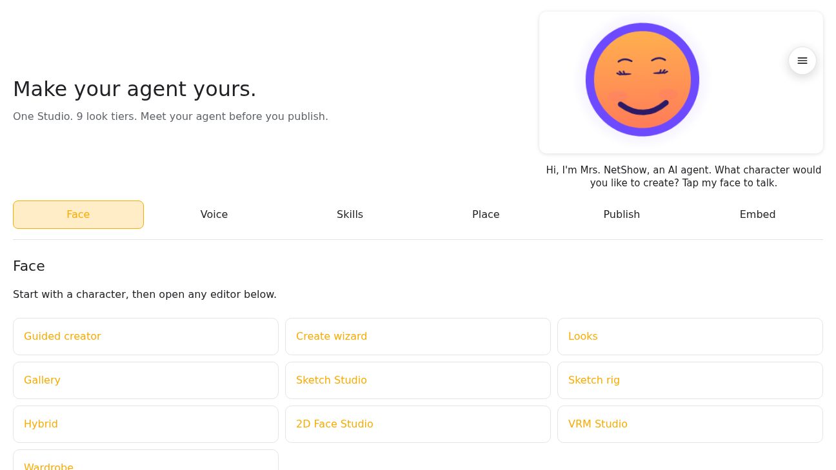Open the Looks editor
Image resolution: width=836 pixels, height=470 pixels.
pyautogui.click(x=690, y=337)
